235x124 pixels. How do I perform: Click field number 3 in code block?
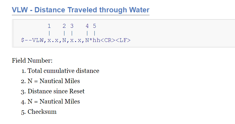point(72,26)
